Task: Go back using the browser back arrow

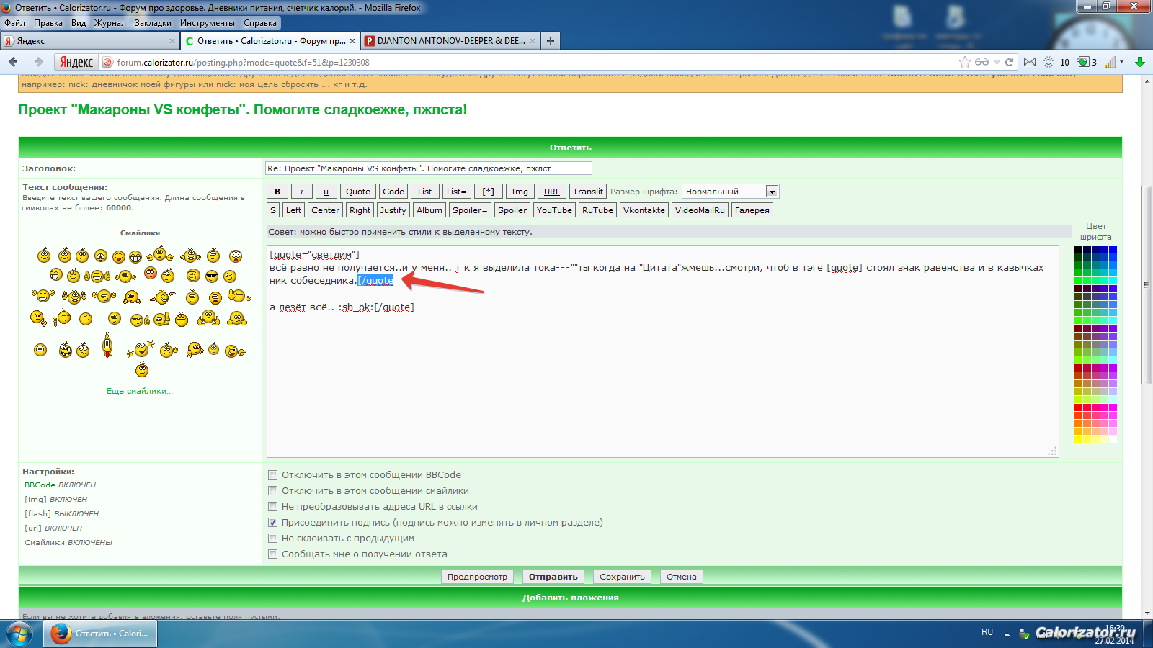Action: [13, 62]
